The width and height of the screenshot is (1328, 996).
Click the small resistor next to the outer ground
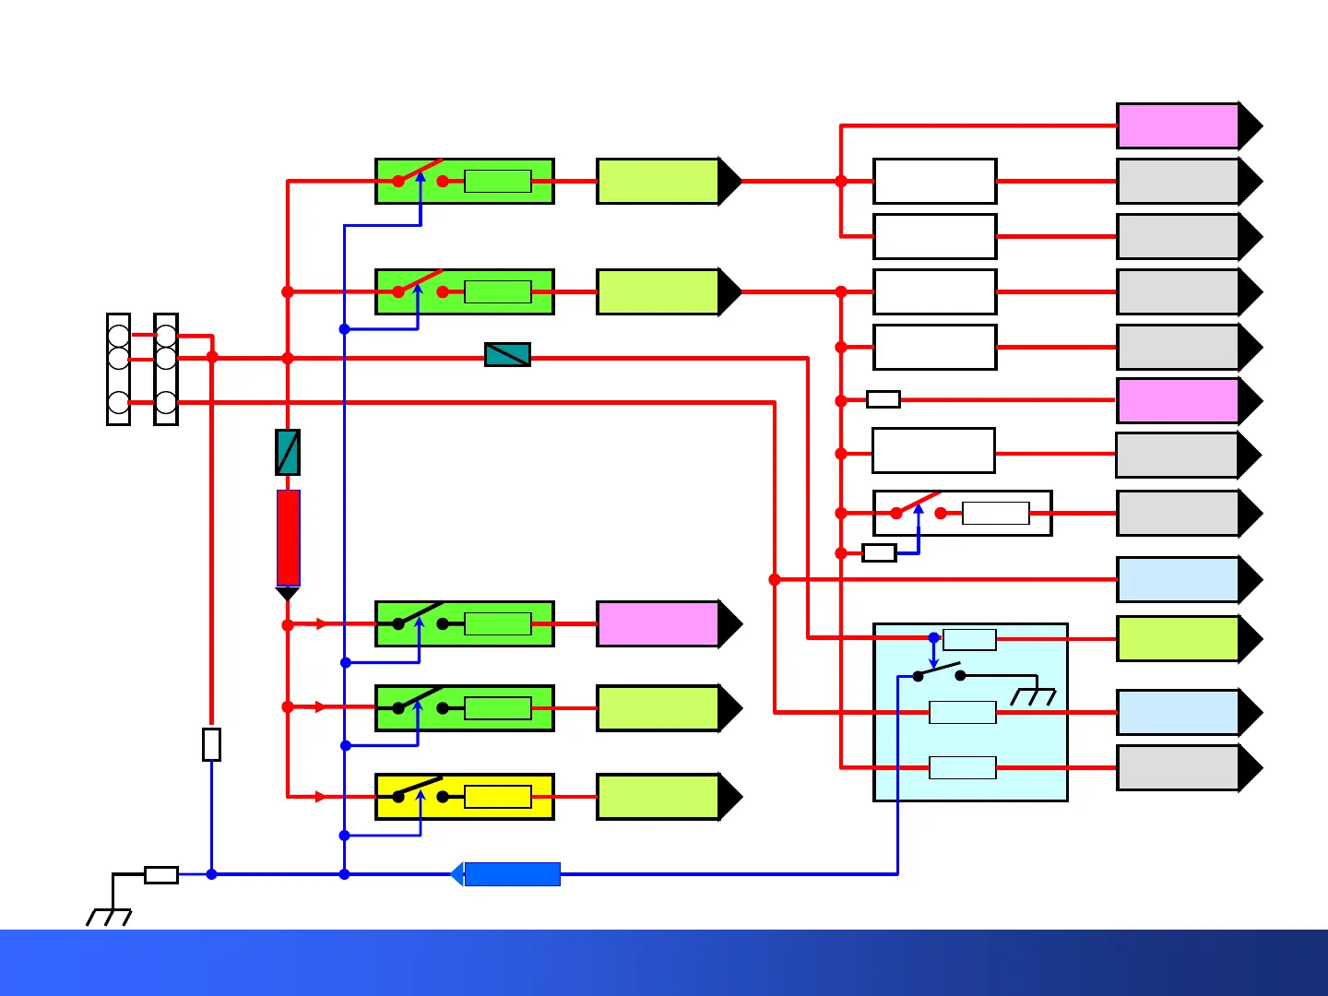click(x=161, y=875)
